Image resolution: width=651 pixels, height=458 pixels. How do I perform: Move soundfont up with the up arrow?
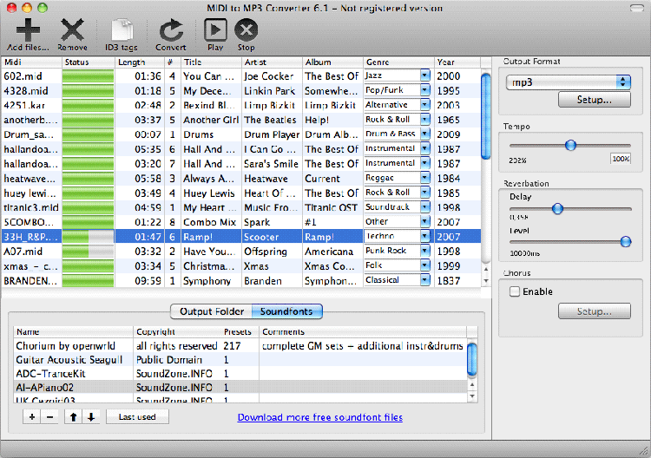tap(75, 417)
